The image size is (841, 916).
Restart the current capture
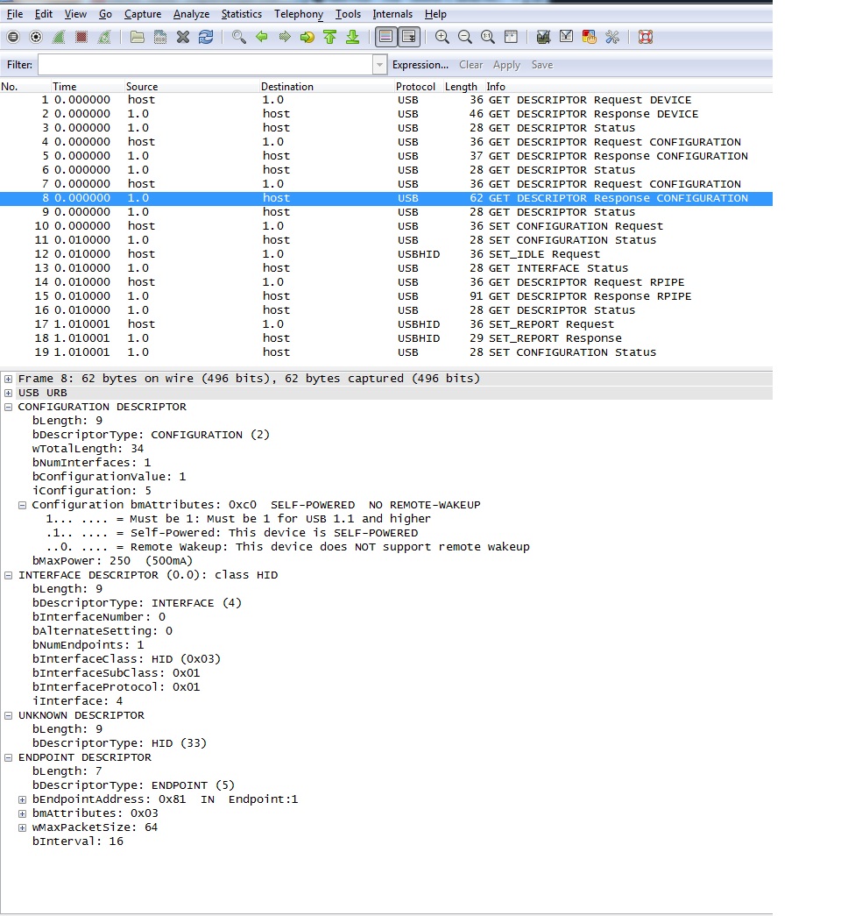pos(104,38)
